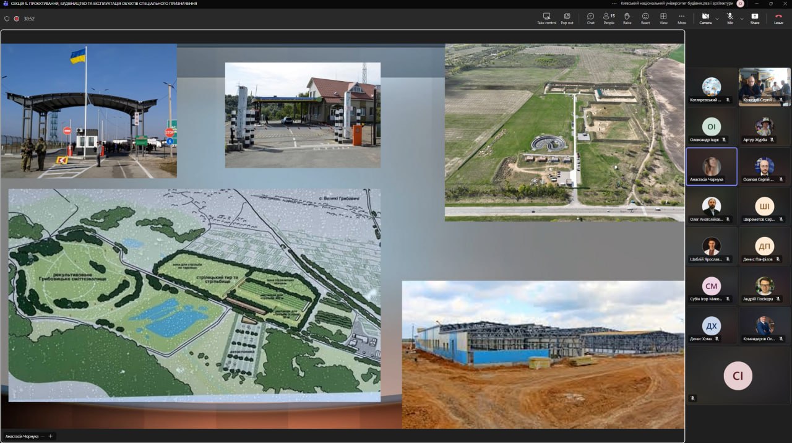Open the React emoji options

645,19
